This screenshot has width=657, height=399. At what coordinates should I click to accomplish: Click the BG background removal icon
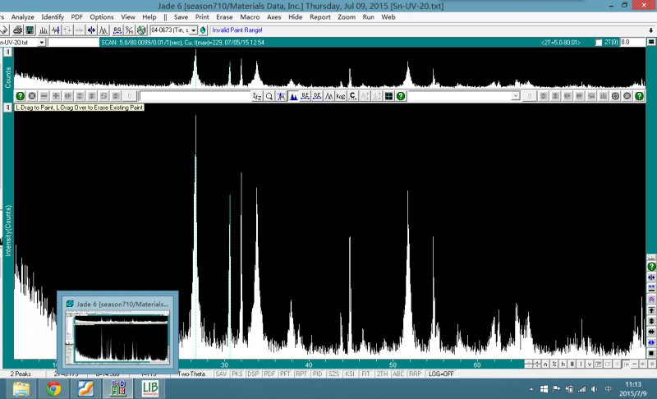(x=117, y=30)
